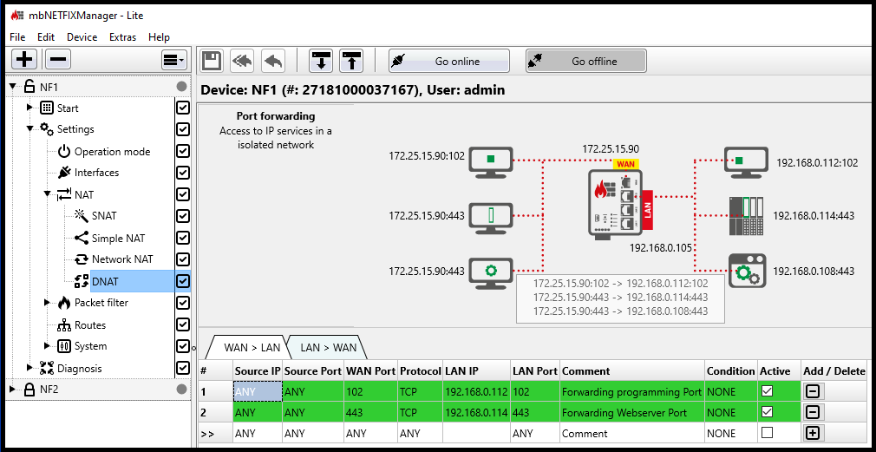This screenshot has width=876, height=452.
Task: Delete rule 1 with minus button
Action: click(x=813, y=391)
